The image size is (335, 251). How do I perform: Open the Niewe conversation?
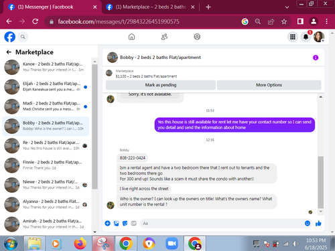tap(46, 185)
